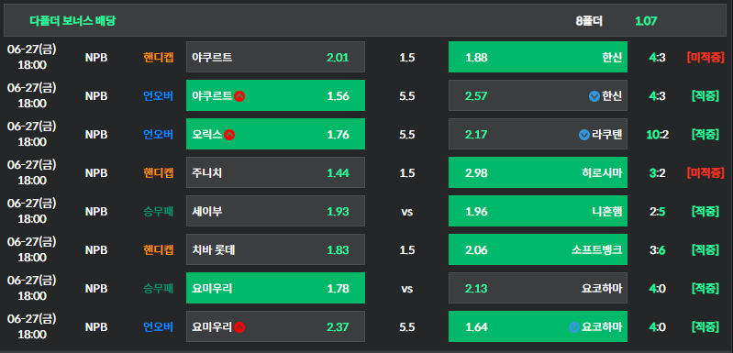Pick 히로시마 handicap odds 2.98
Viewport: 733px width, 353px height.
coord(538,172)
